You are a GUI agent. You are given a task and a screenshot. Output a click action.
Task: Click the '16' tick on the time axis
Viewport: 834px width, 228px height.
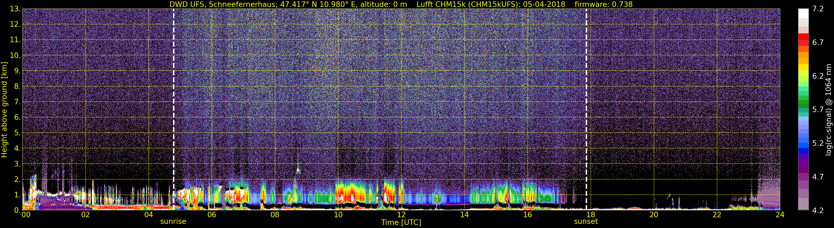pyautogui.click(x=527, y=215)
